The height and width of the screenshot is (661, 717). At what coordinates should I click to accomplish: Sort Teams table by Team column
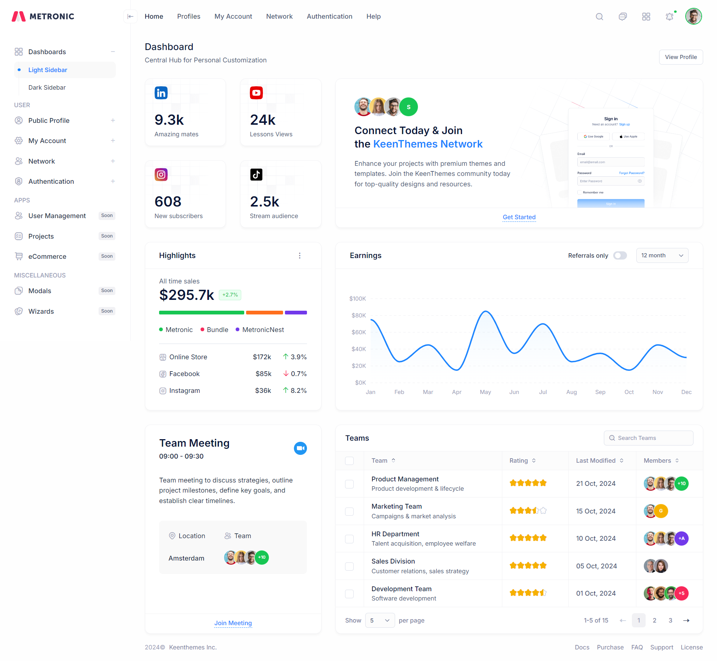point(384,460)
